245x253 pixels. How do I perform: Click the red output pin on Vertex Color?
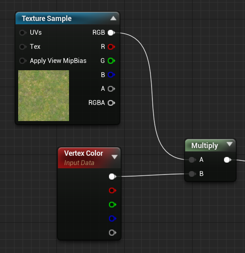(113, 190)
